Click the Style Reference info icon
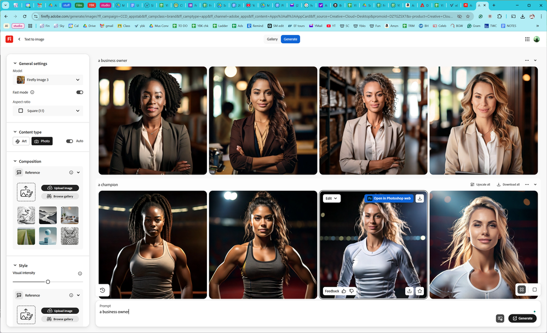Viewport: 547px width, 333px height. (x=71, y=295)
